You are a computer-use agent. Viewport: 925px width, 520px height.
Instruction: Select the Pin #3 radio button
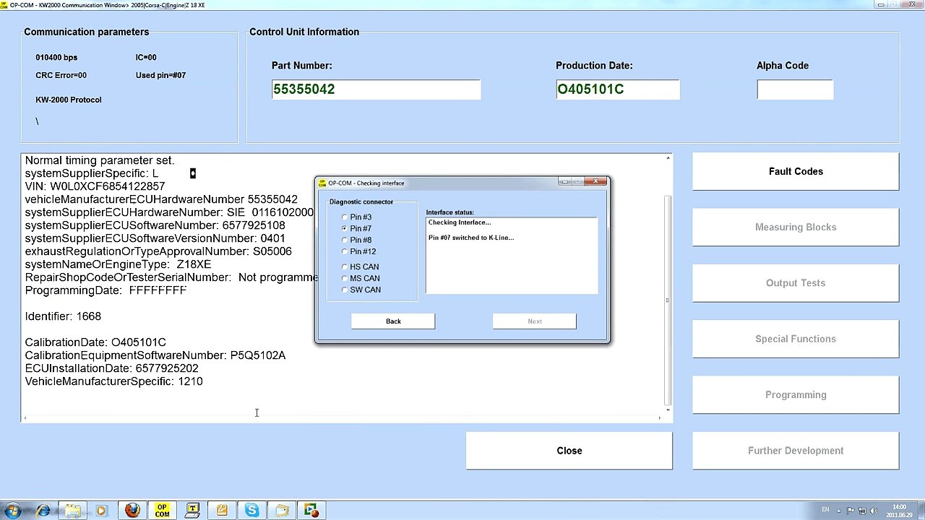point(345,217)
